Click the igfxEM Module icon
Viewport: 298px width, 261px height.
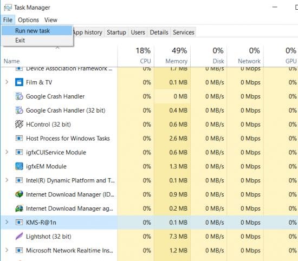(x=19, y=166)
